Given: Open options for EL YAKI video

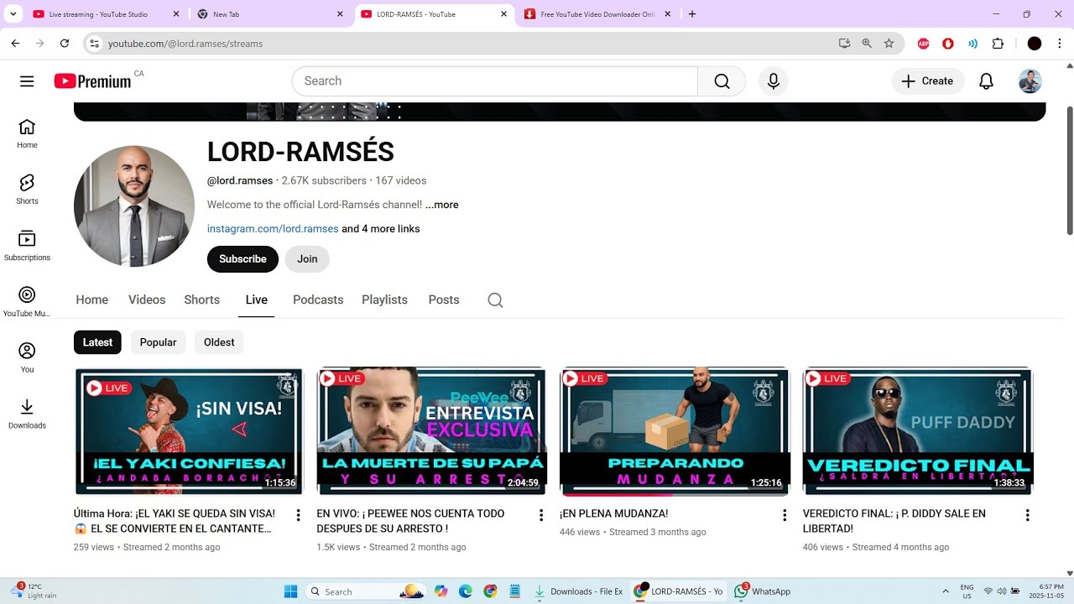Looking at the screenshot, I should (x=298, y=515).
